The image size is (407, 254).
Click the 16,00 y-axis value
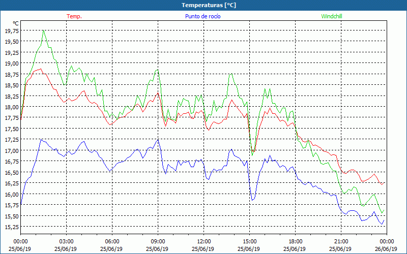(12, 194)
